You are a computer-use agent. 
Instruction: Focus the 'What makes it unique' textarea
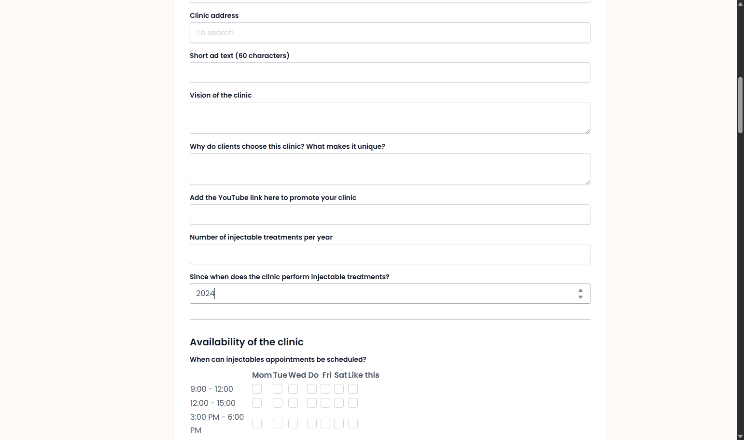tap(390, 169)
